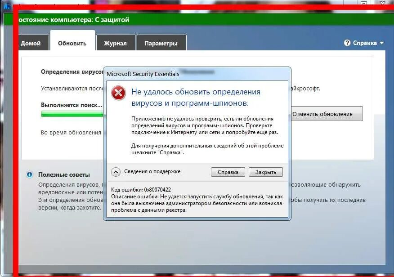Click the Описание ошибки description text
The height and width of the screenshot is (277, 394).
(x=197, y=203)
